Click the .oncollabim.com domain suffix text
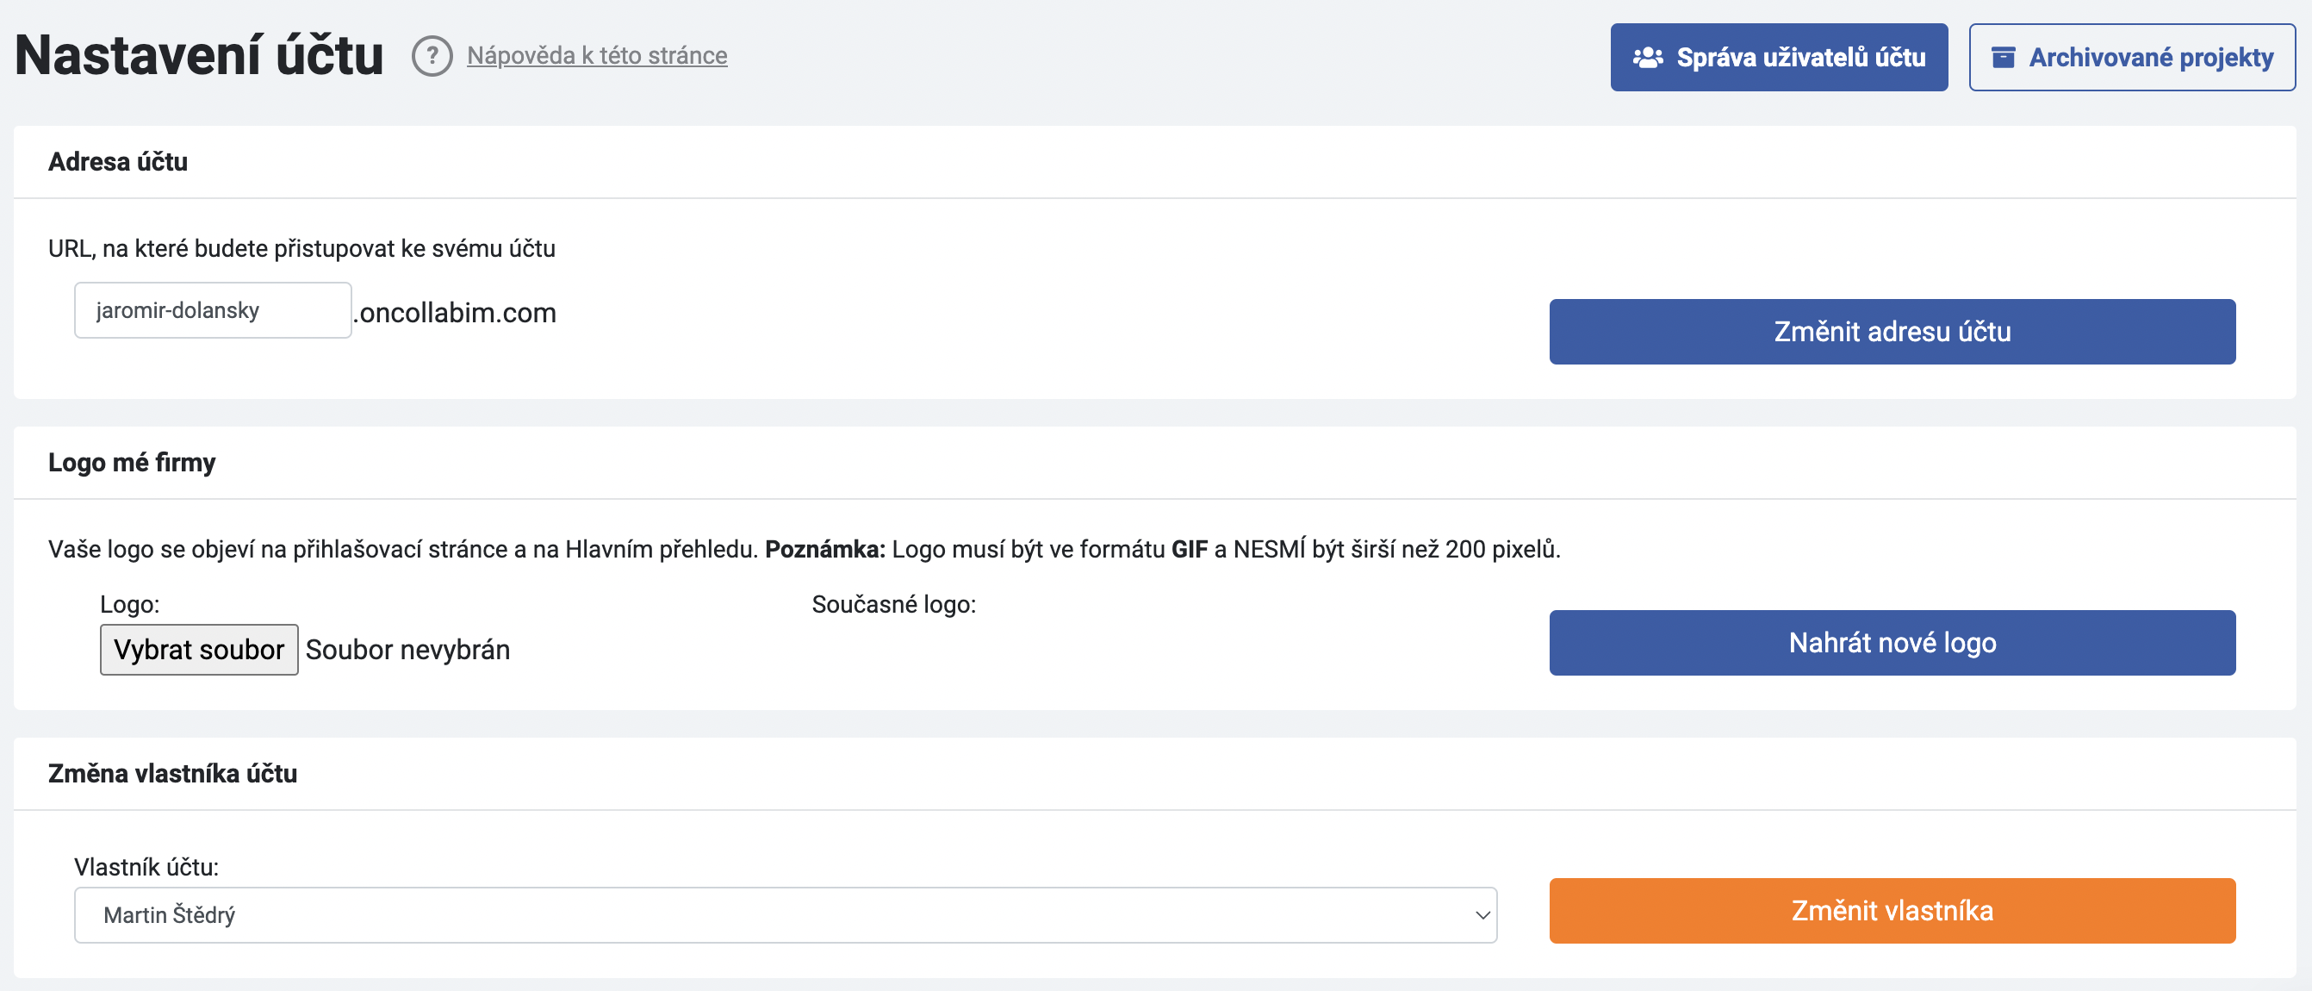This screenshot has height=991, width=2312. coord(455,312)
